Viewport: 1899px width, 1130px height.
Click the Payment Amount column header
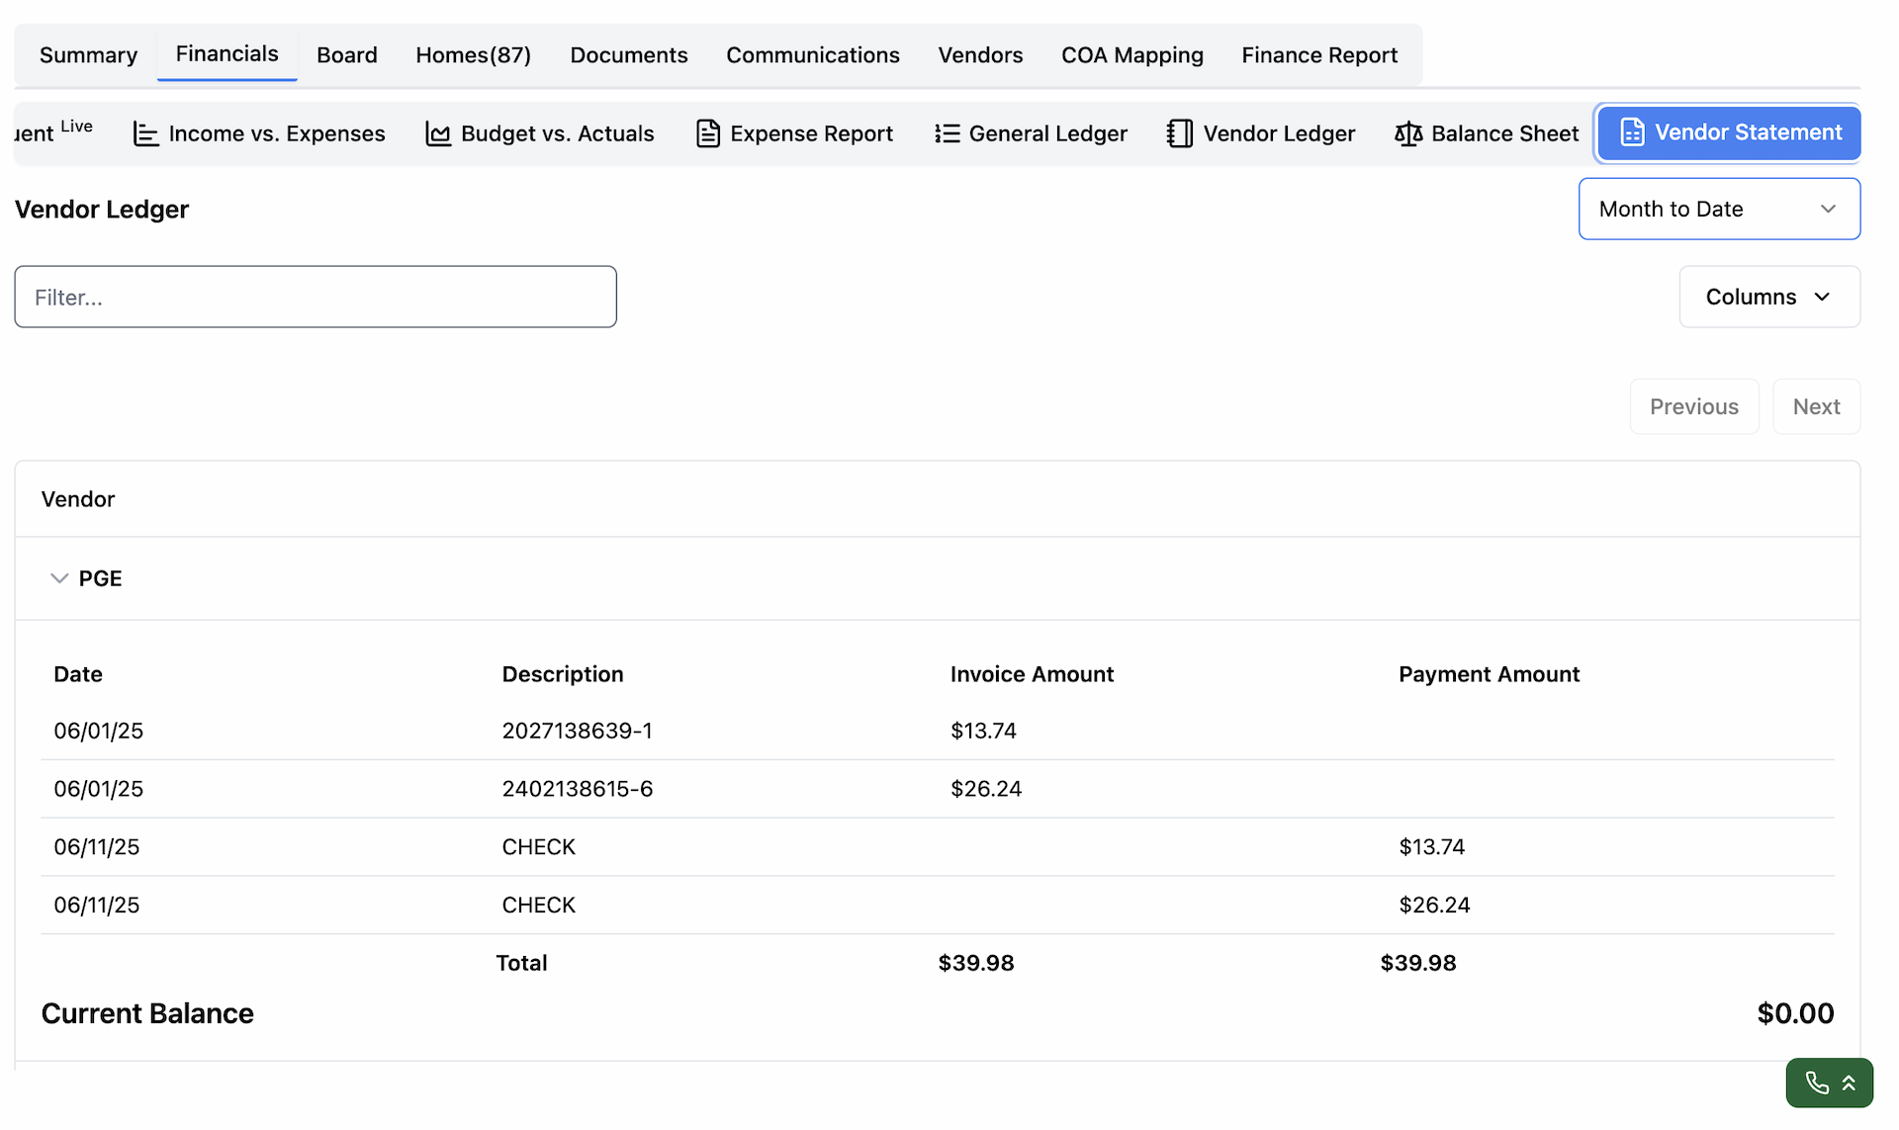(1489, 674)
